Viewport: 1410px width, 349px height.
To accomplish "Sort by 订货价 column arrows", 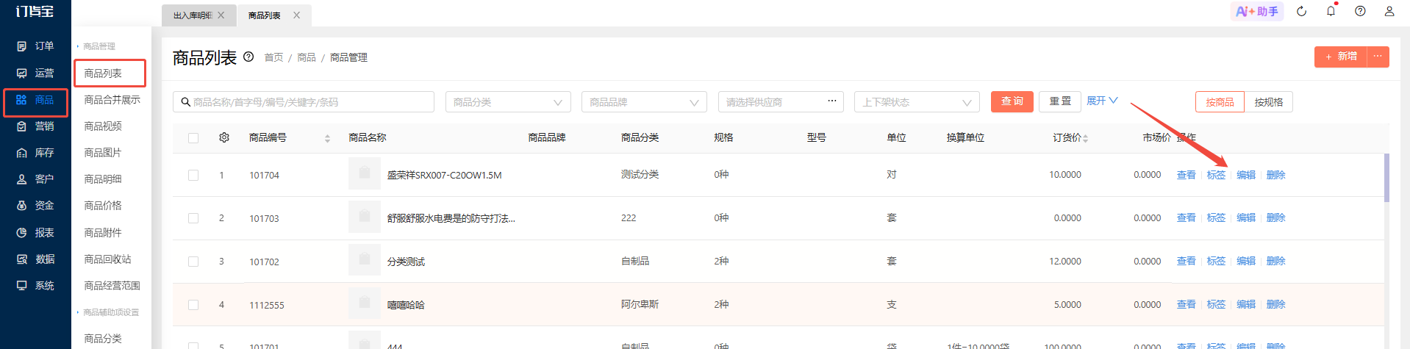I will click(x=1085, y=138).
